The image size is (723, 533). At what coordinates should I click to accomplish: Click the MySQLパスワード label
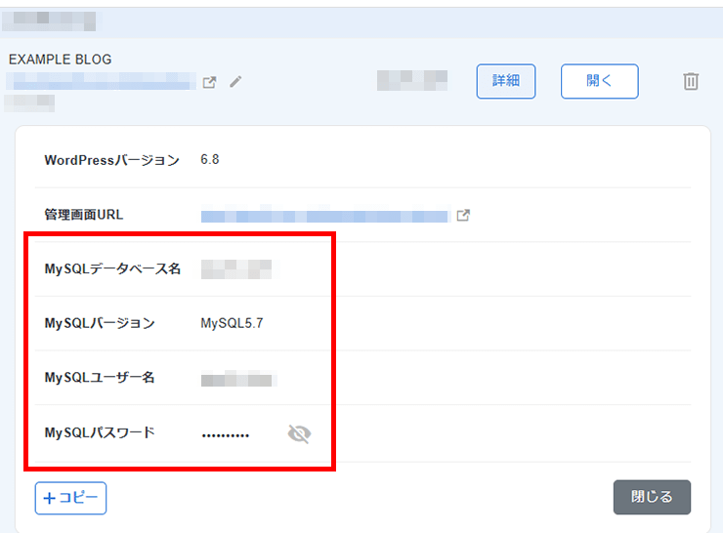(100, 432)
